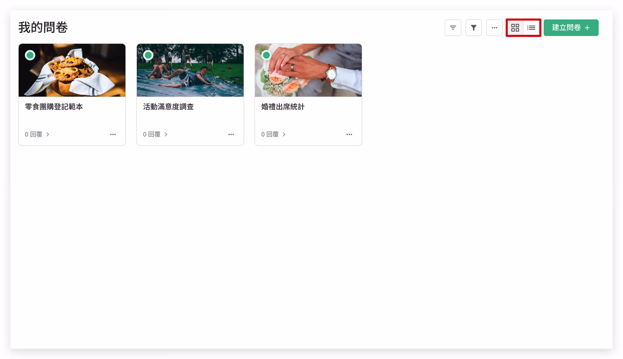Click the 我的問卷 page heading
The width and height of the screenshot is (623, 359).
tap(43, 27)
